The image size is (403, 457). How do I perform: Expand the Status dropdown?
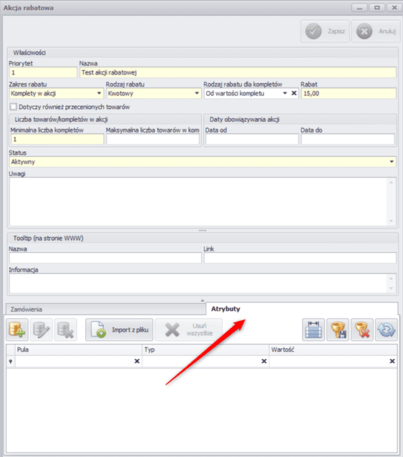(x=392, y=162)
